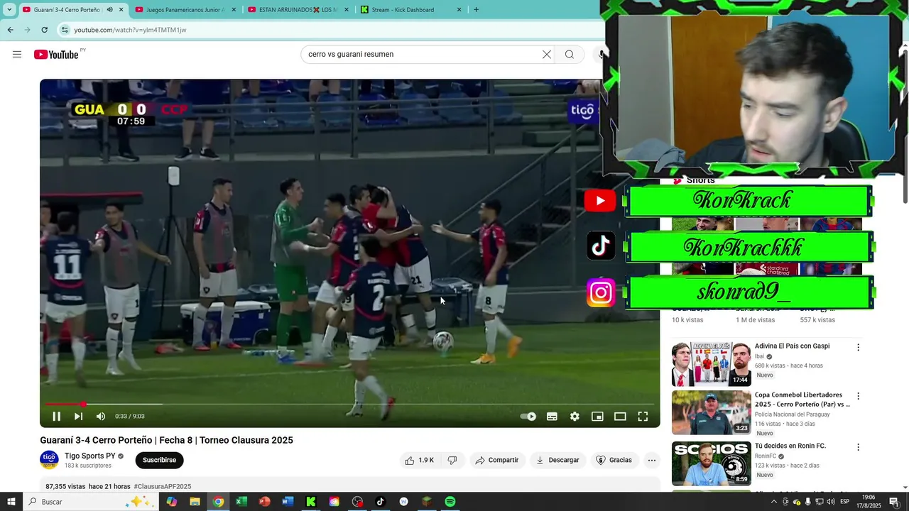
Task: Open the Word taskbar icon
Action: point(288,502)
